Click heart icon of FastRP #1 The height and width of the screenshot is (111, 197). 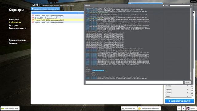point(33,15)
